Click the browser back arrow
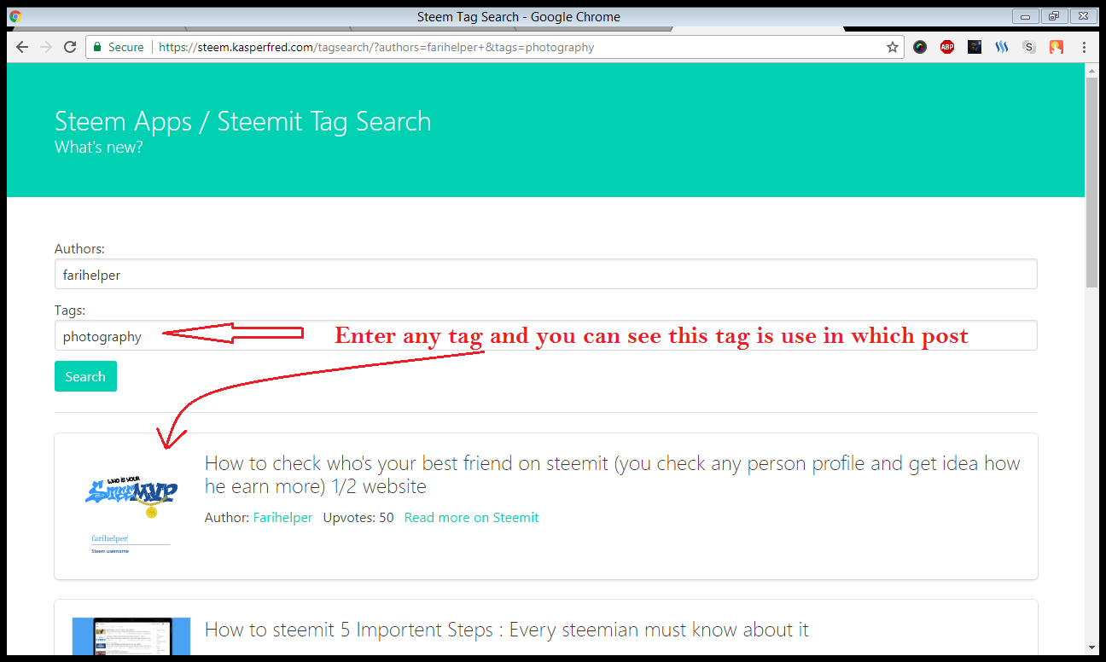This screenshot has width=1106, height=662. click(x=22, y=48)
